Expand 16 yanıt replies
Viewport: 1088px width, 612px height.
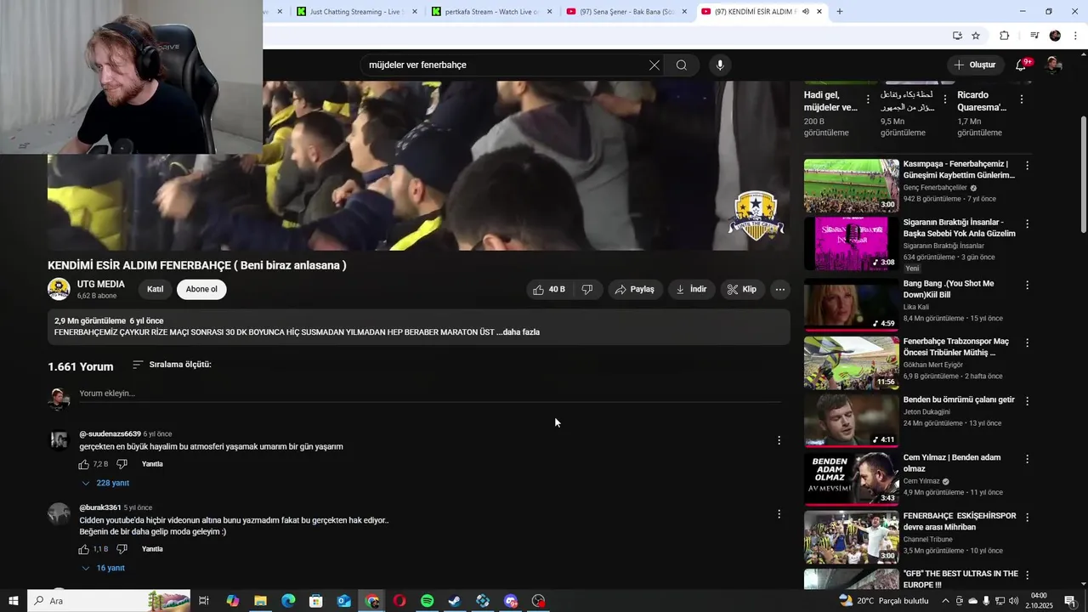click(x=103, y=568)
